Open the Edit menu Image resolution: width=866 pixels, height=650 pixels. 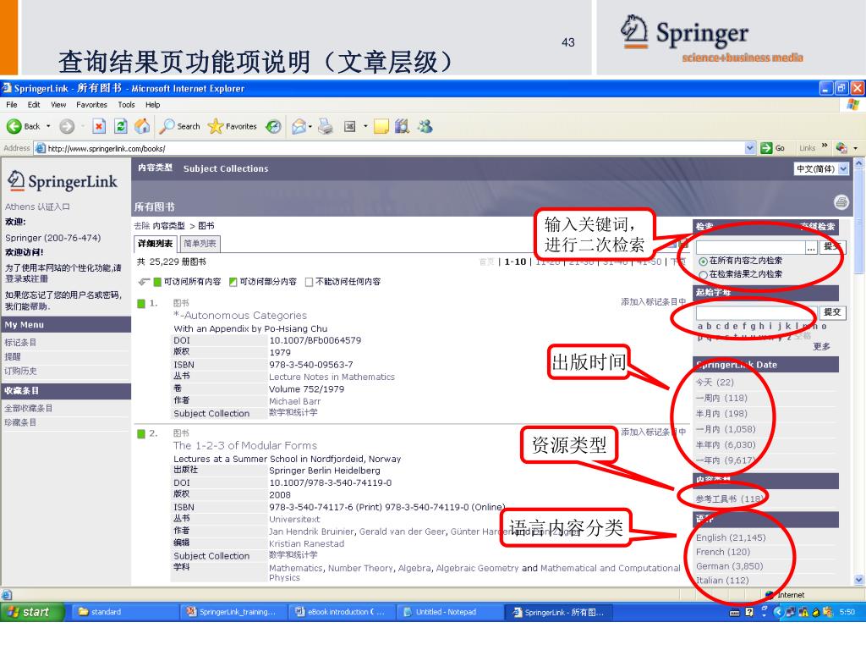pos(34,104)
